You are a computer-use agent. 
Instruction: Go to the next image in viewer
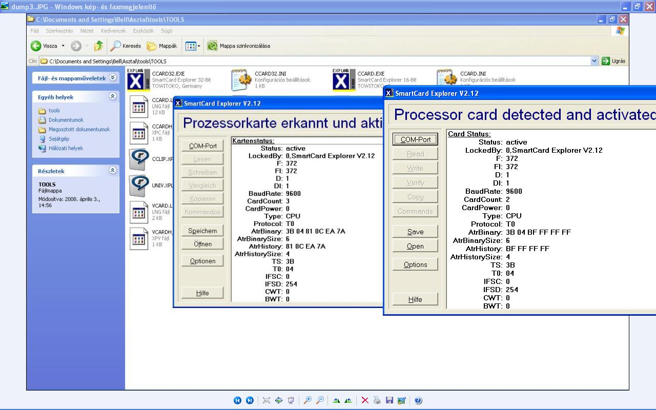250,400
